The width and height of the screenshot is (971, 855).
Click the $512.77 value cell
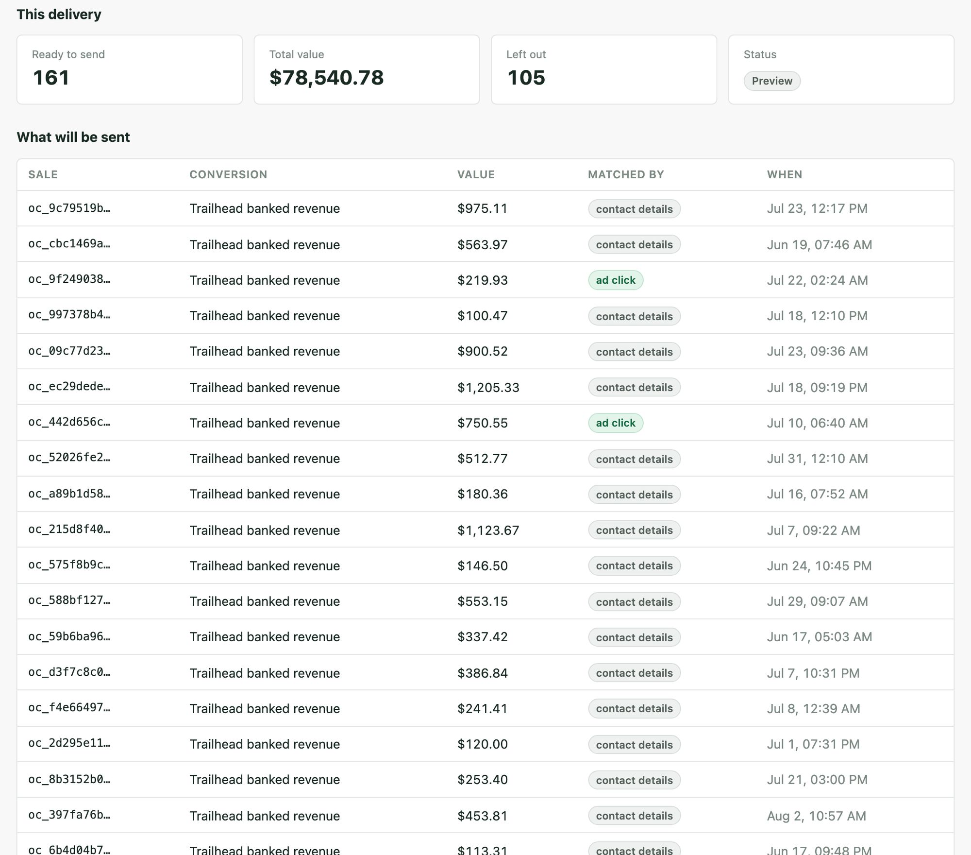482,459
